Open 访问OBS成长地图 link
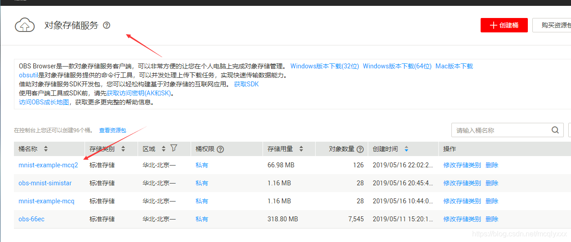 [44, 102]
